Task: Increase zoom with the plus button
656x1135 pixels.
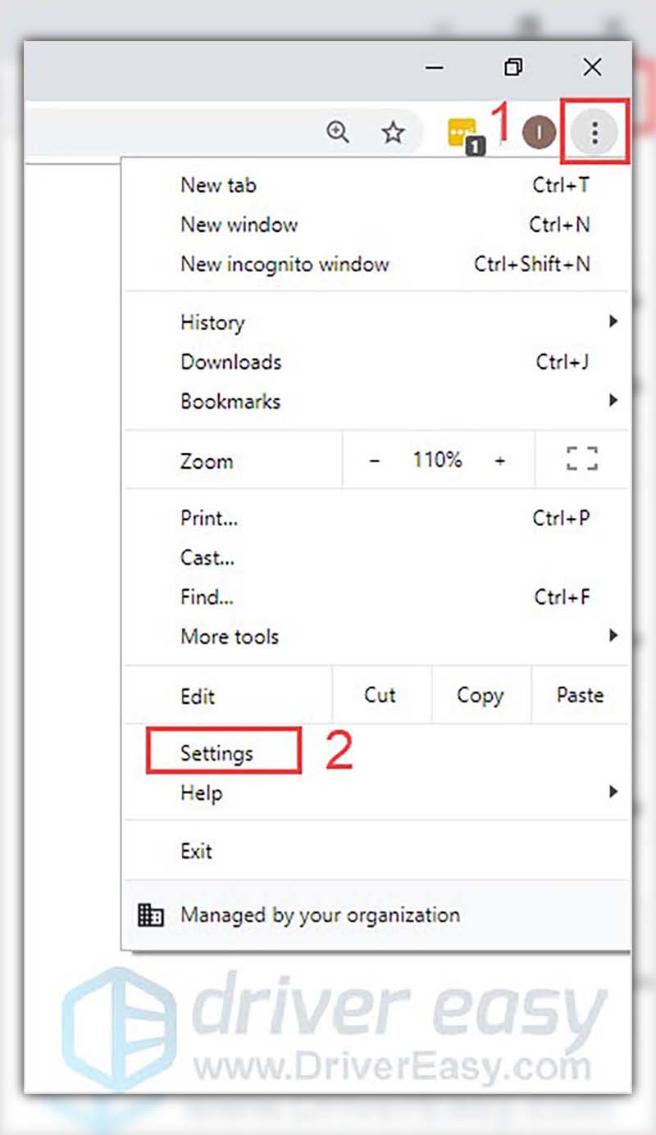Action: pos(499,461)
